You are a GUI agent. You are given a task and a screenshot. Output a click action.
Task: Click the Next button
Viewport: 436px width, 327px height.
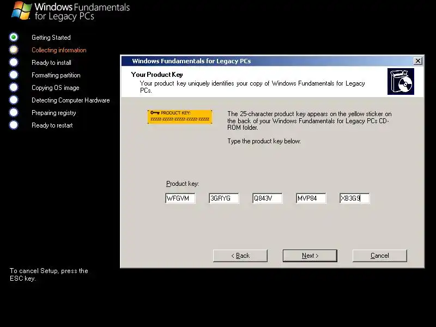pyautogui.click(x=310, y=256)
